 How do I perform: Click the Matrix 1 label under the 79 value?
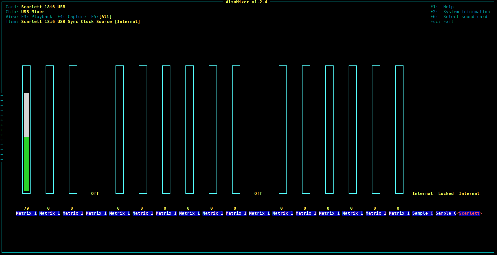tap(26, 213)
